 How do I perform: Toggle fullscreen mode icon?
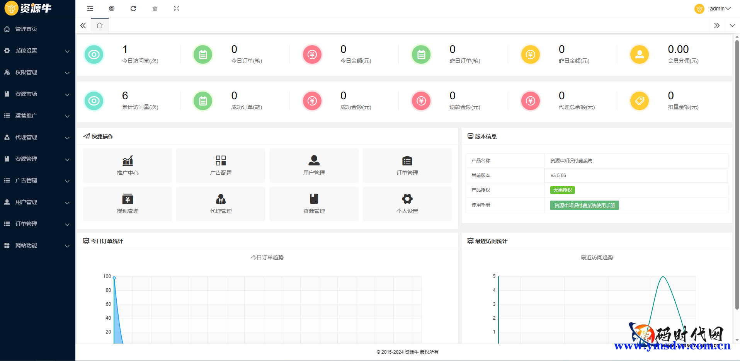(x=177, y=9)
